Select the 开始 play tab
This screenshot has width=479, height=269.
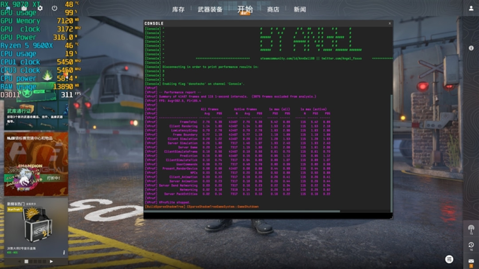245,9
